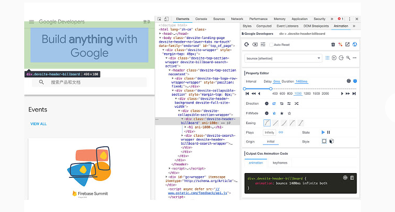This screenshot has height=212, width=395.
Task: Click the clear animation X icon
Action: (255, 44)
